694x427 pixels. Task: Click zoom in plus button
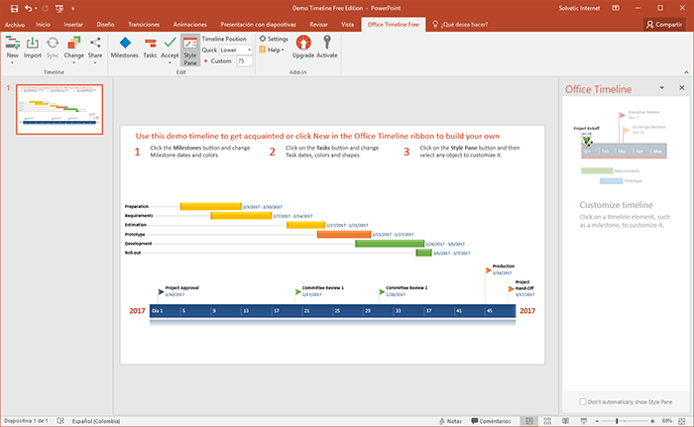pyautogui.click(x=652, y=421)
